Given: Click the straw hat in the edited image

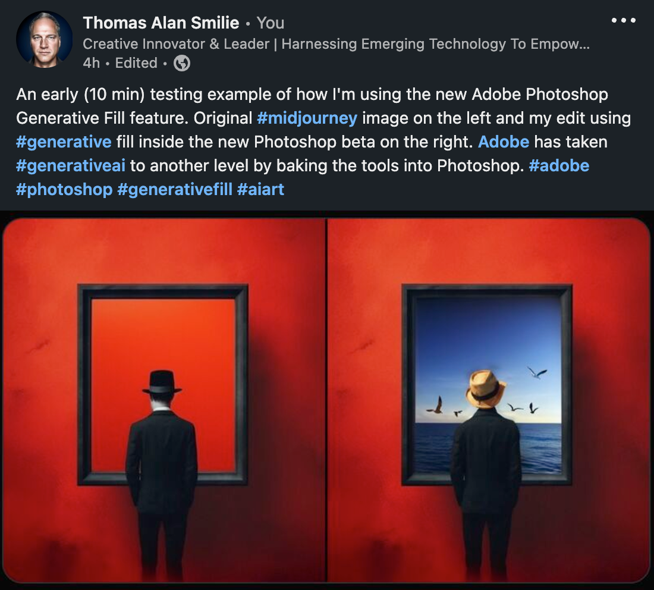Looking at the screenshot, I should pyautogui.click(x=486, y=389).
